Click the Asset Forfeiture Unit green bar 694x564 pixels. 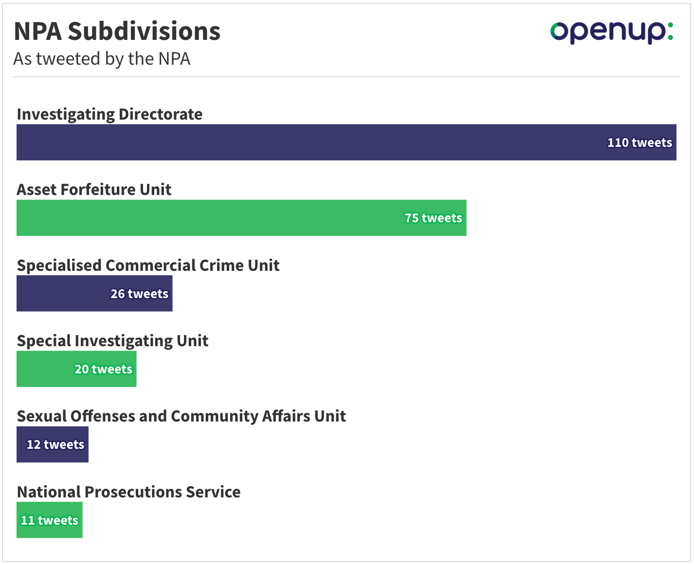click(241, 218)
